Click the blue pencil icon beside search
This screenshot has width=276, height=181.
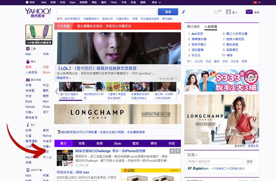click(183, 12)
